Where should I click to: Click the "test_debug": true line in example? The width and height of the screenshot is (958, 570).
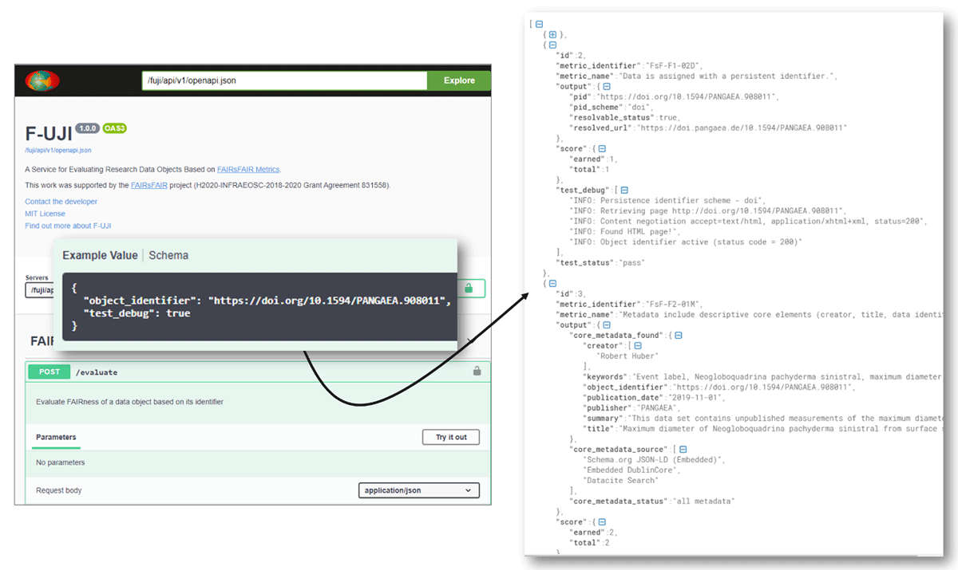[x=137, y=313]
